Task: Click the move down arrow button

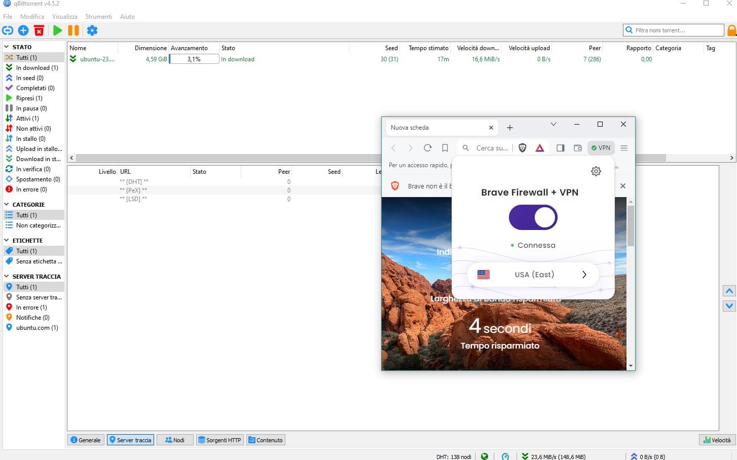Action: click(x=729, y=306)
